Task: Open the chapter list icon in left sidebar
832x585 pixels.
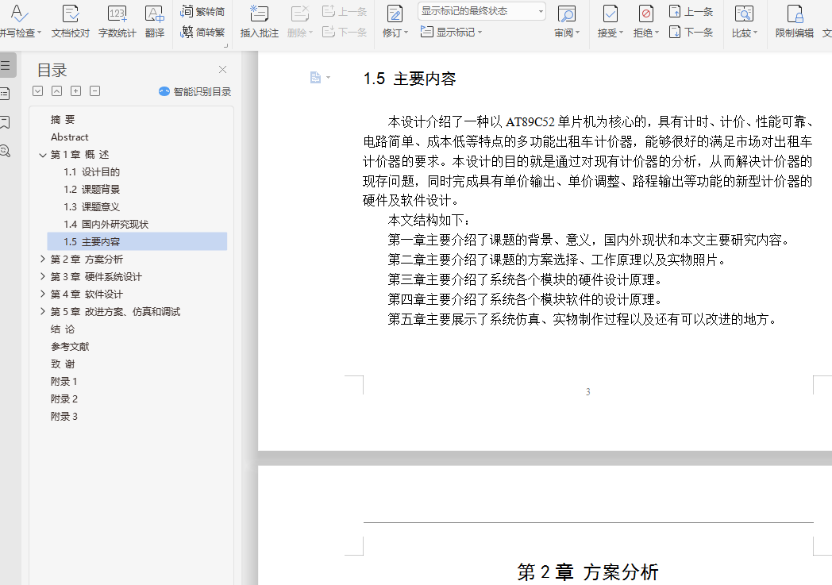Action: [5, 94]
